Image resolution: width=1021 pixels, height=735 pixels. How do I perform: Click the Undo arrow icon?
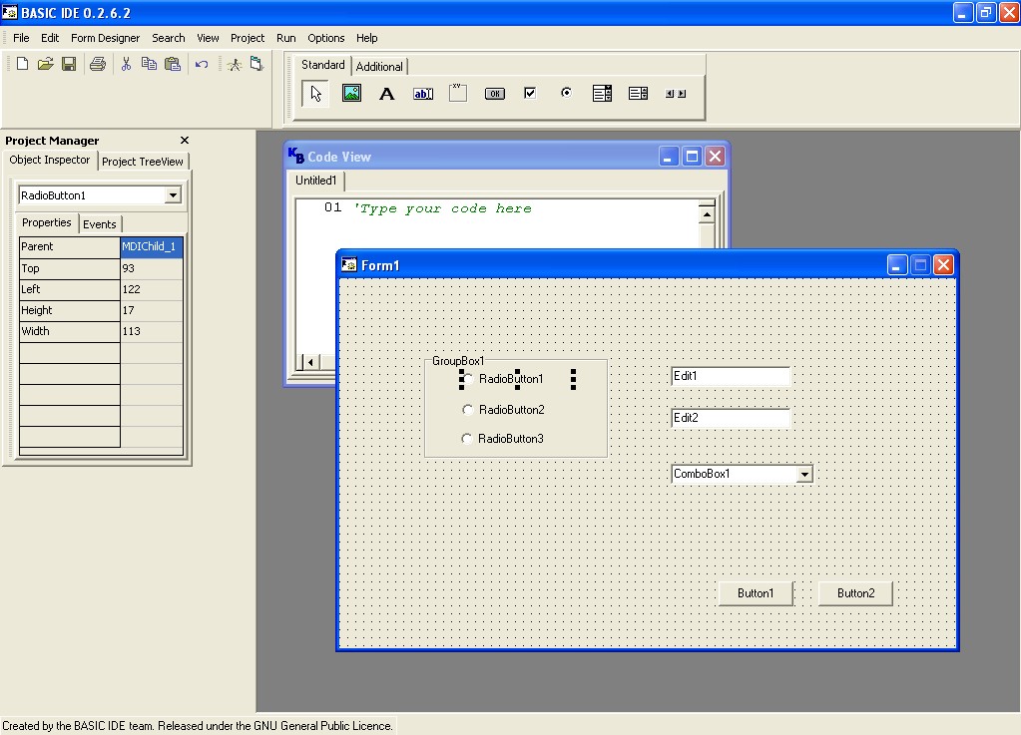tap(202, 64)
